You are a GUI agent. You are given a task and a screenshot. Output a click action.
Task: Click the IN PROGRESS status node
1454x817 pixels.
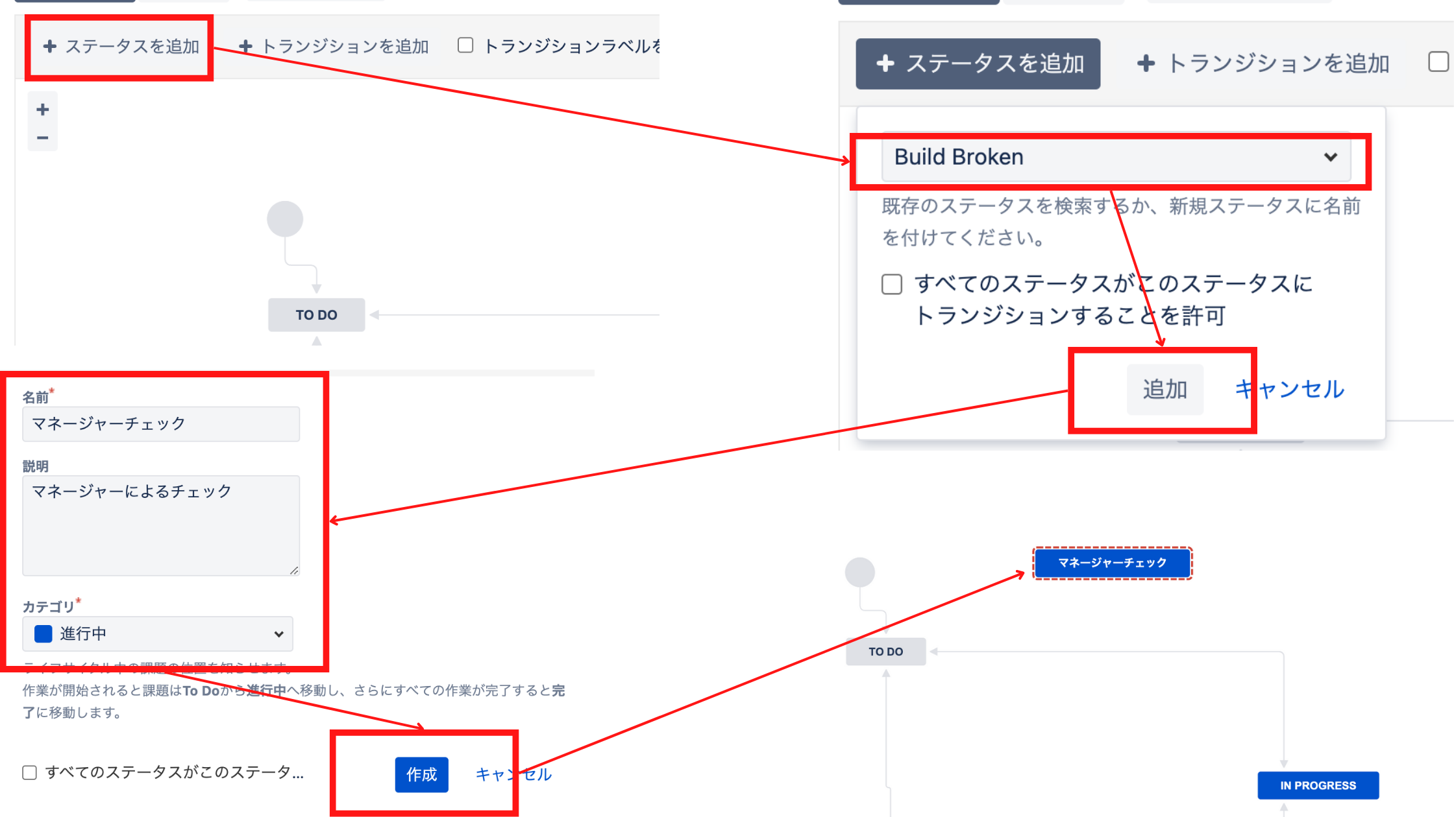1318,785
